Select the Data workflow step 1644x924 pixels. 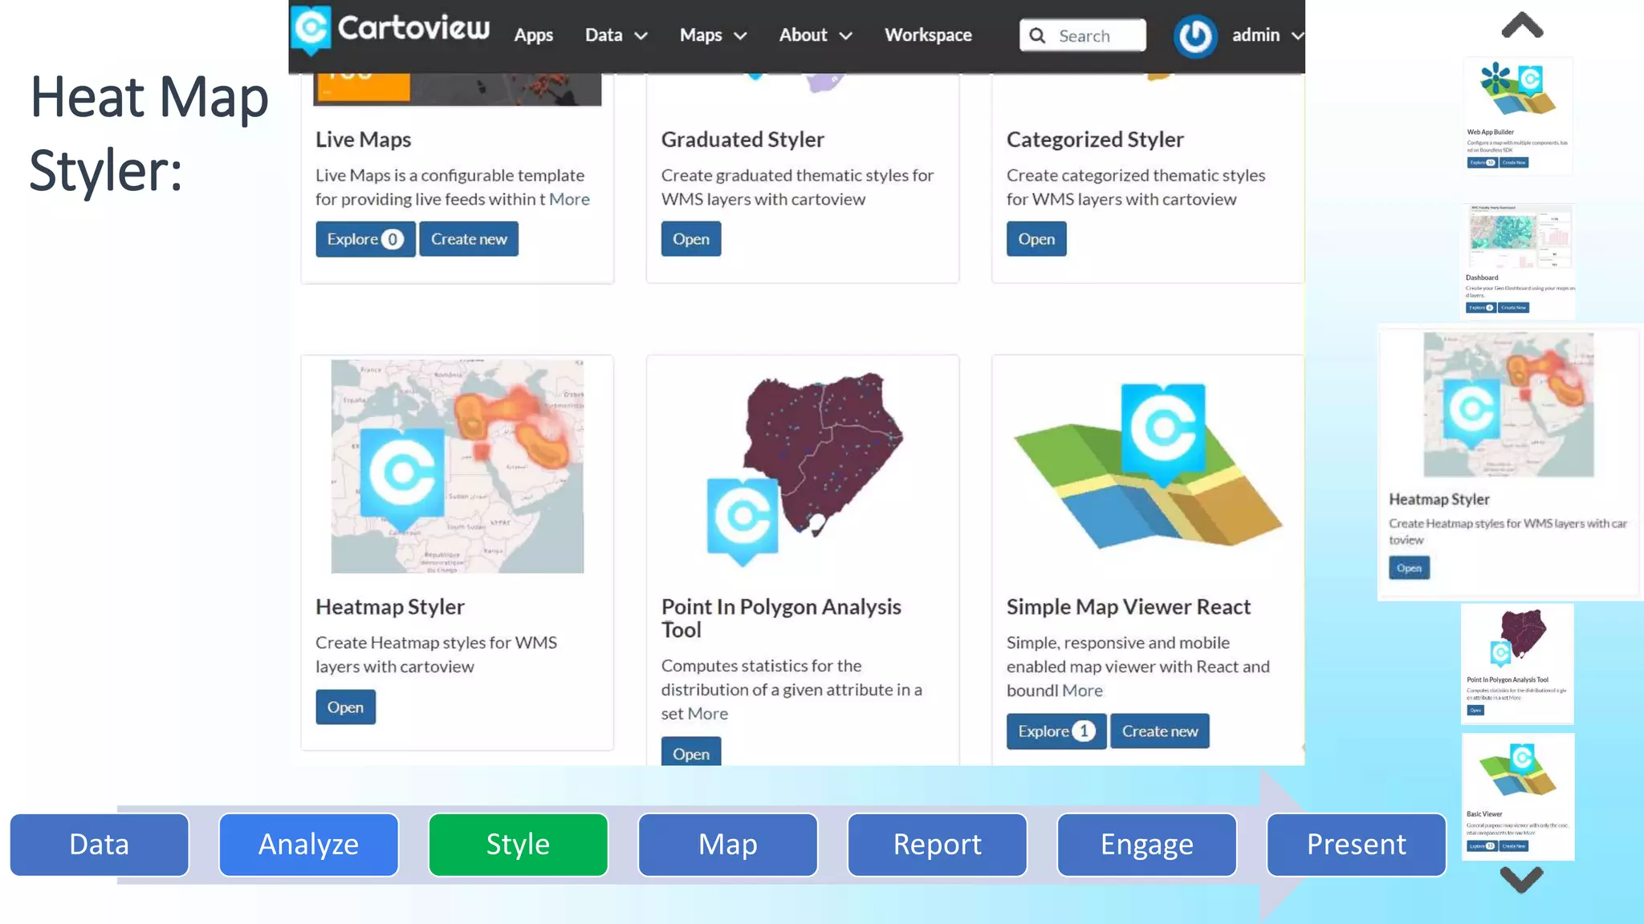pyautogui.click(x=100, y=845)
